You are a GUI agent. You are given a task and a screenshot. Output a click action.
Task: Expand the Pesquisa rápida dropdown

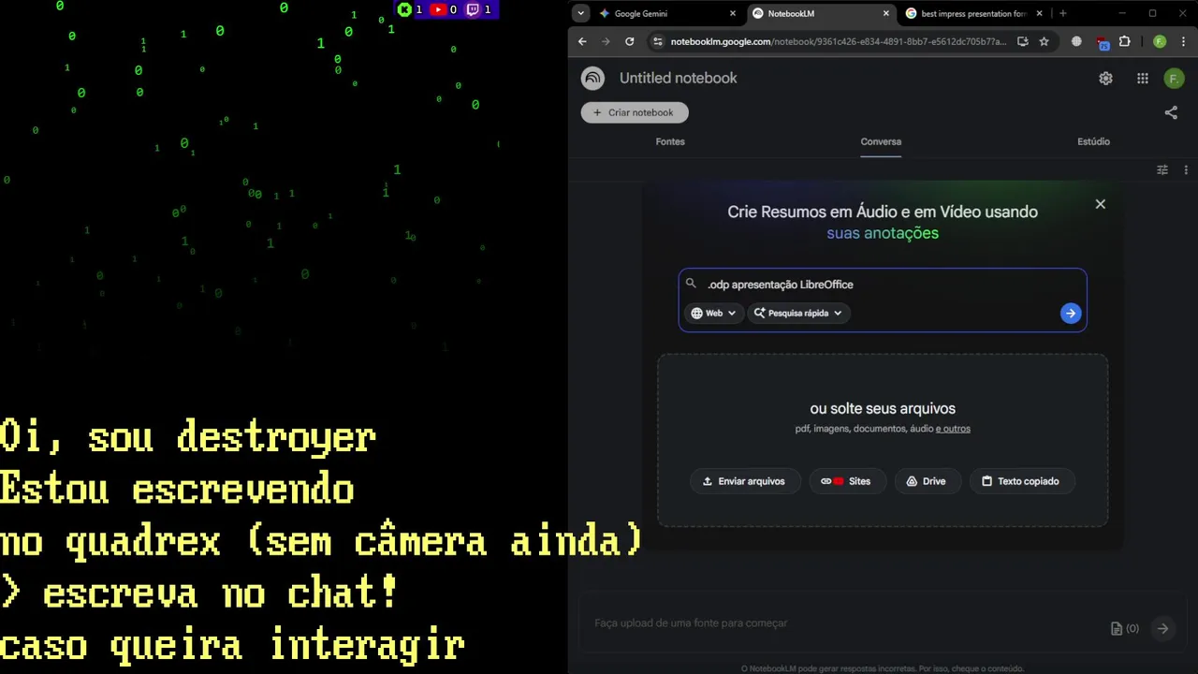coord(798,314)
